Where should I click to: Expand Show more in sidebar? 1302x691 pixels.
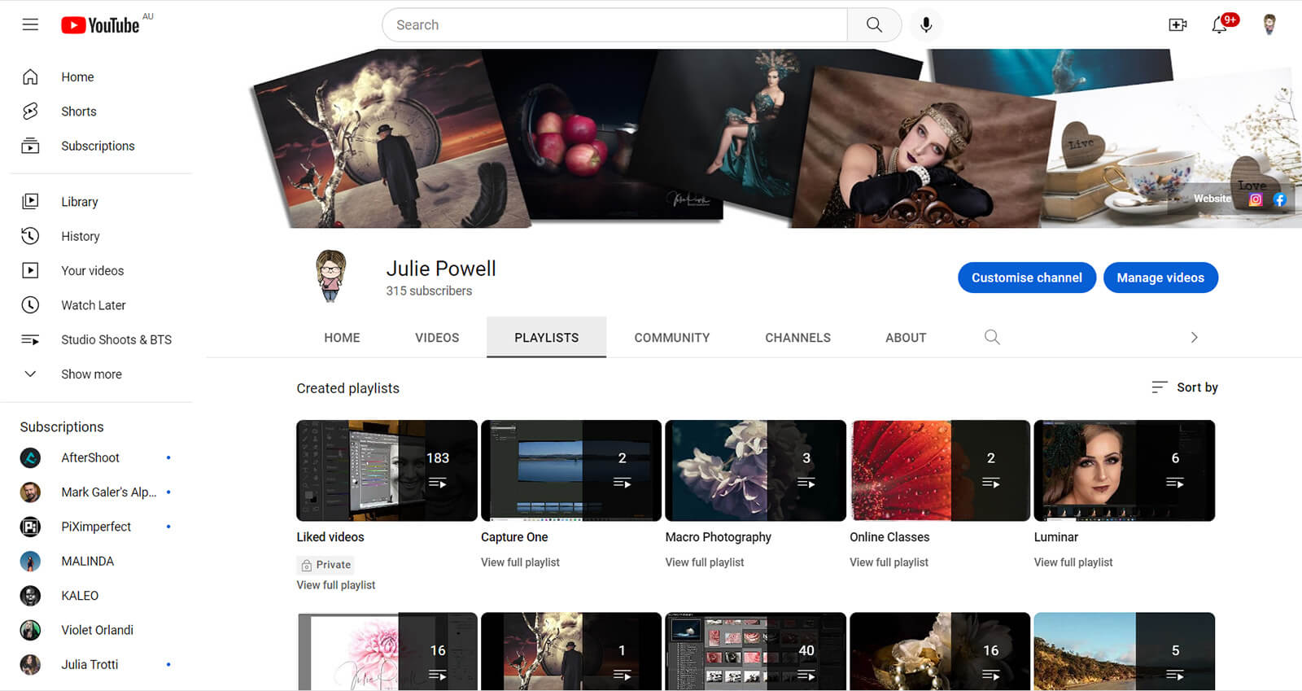91,374
